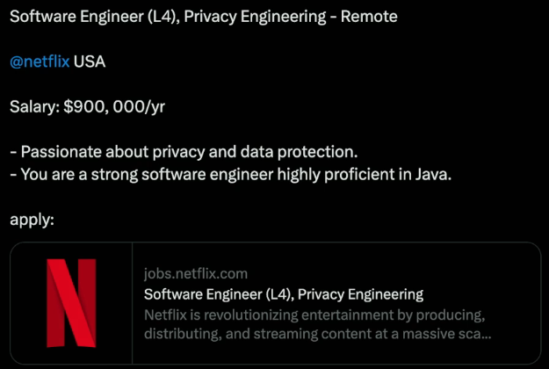Click 'data protection' in the first bullet
This screenshot has height=369, width=549.
[309, 151]
